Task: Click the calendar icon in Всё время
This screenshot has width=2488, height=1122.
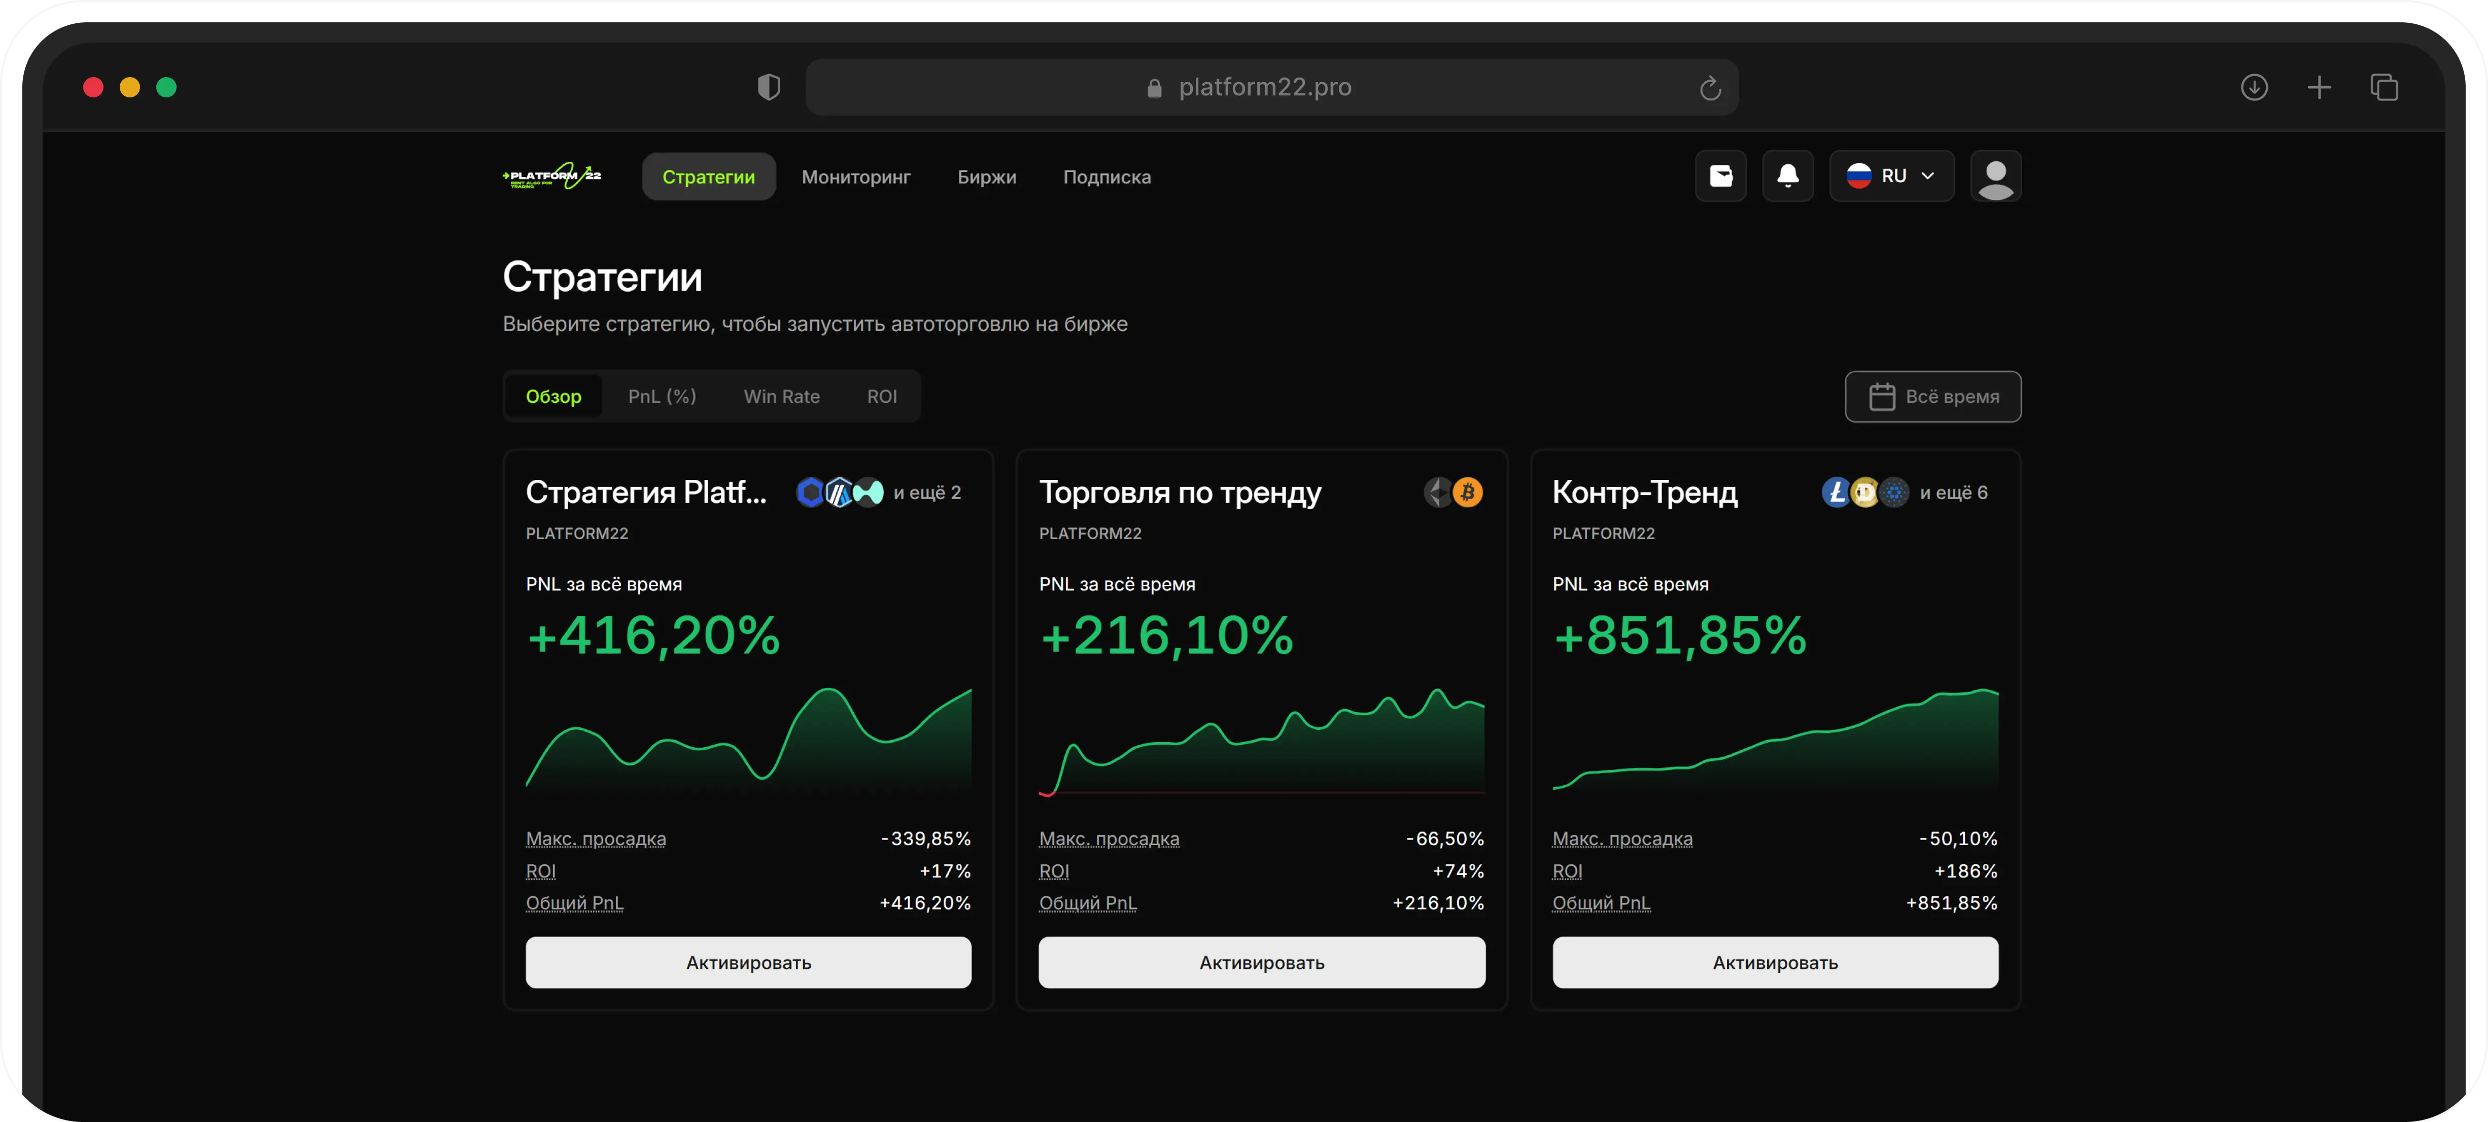Action: point(1881,396)
